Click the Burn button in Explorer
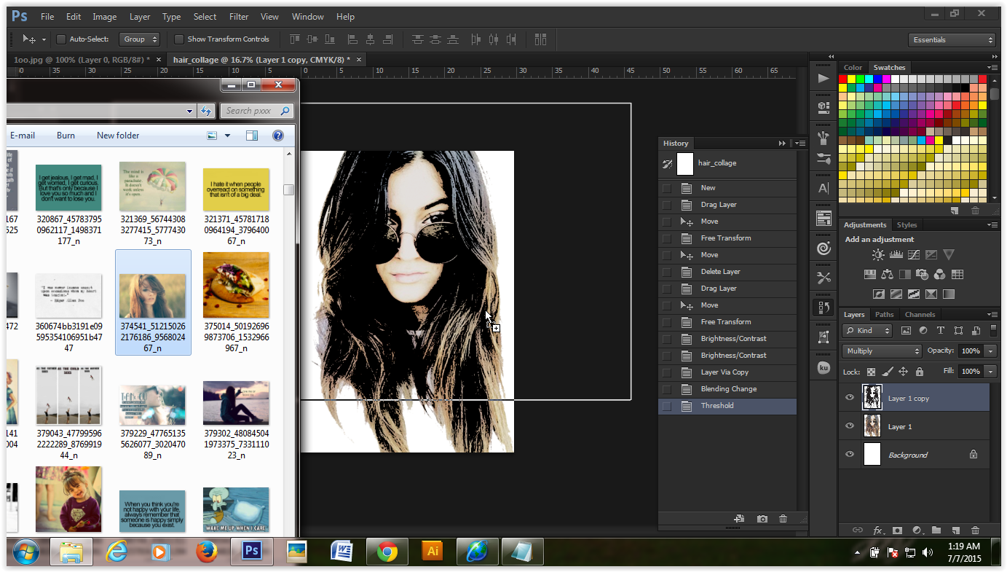 66,135
